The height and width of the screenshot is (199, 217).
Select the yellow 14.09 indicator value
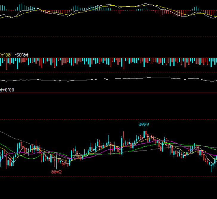6,55
